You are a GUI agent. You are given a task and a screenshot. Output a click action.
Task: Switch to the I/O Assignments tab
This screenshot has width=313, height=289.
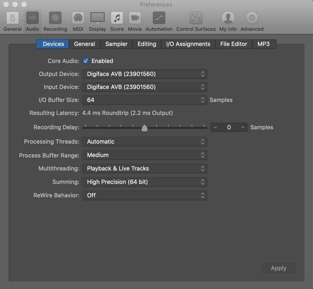click(x=188, y=44)
